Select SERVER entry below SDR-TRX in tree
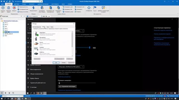Image resolution: width=179 pixels, height=100 pixels. [x=9, y=34]
